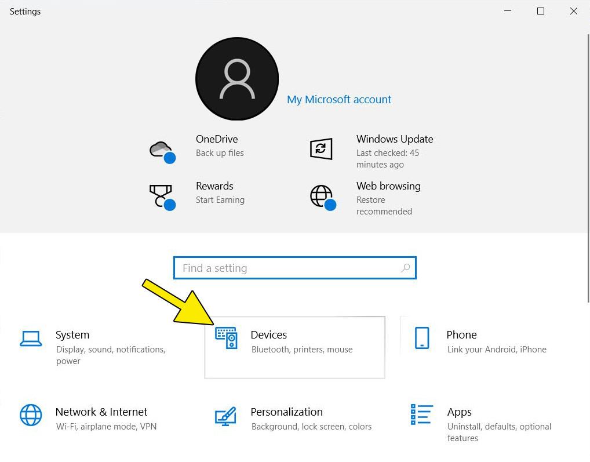Click 'Display, sound, notifications, power' description

coord(111,355)
